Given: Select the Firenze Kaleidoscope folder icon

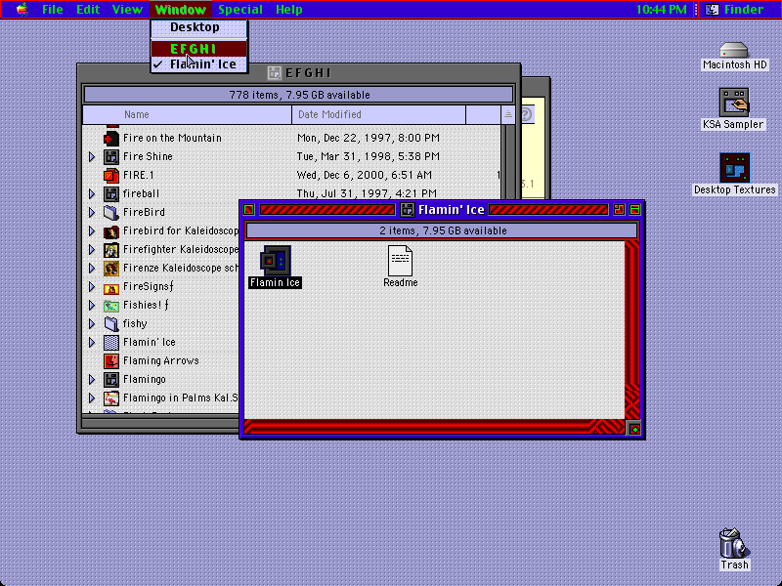Looking at the screenshot, I should tap(111, 268).
